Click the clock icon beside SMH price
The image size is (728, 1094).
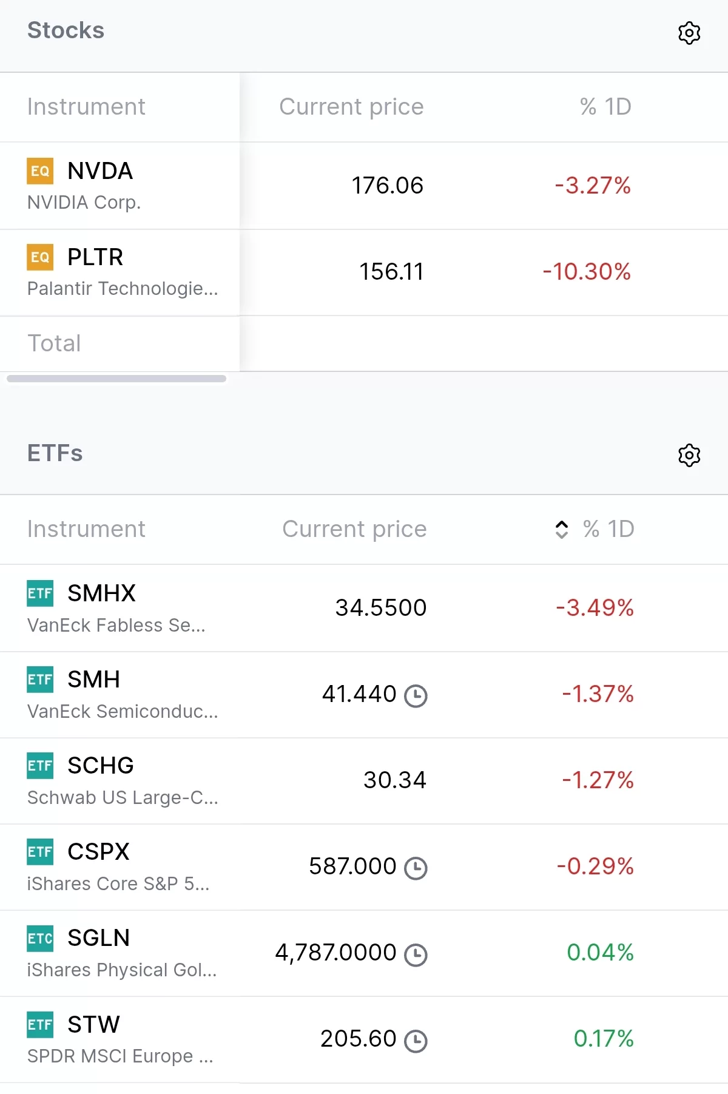click(416, 695)
